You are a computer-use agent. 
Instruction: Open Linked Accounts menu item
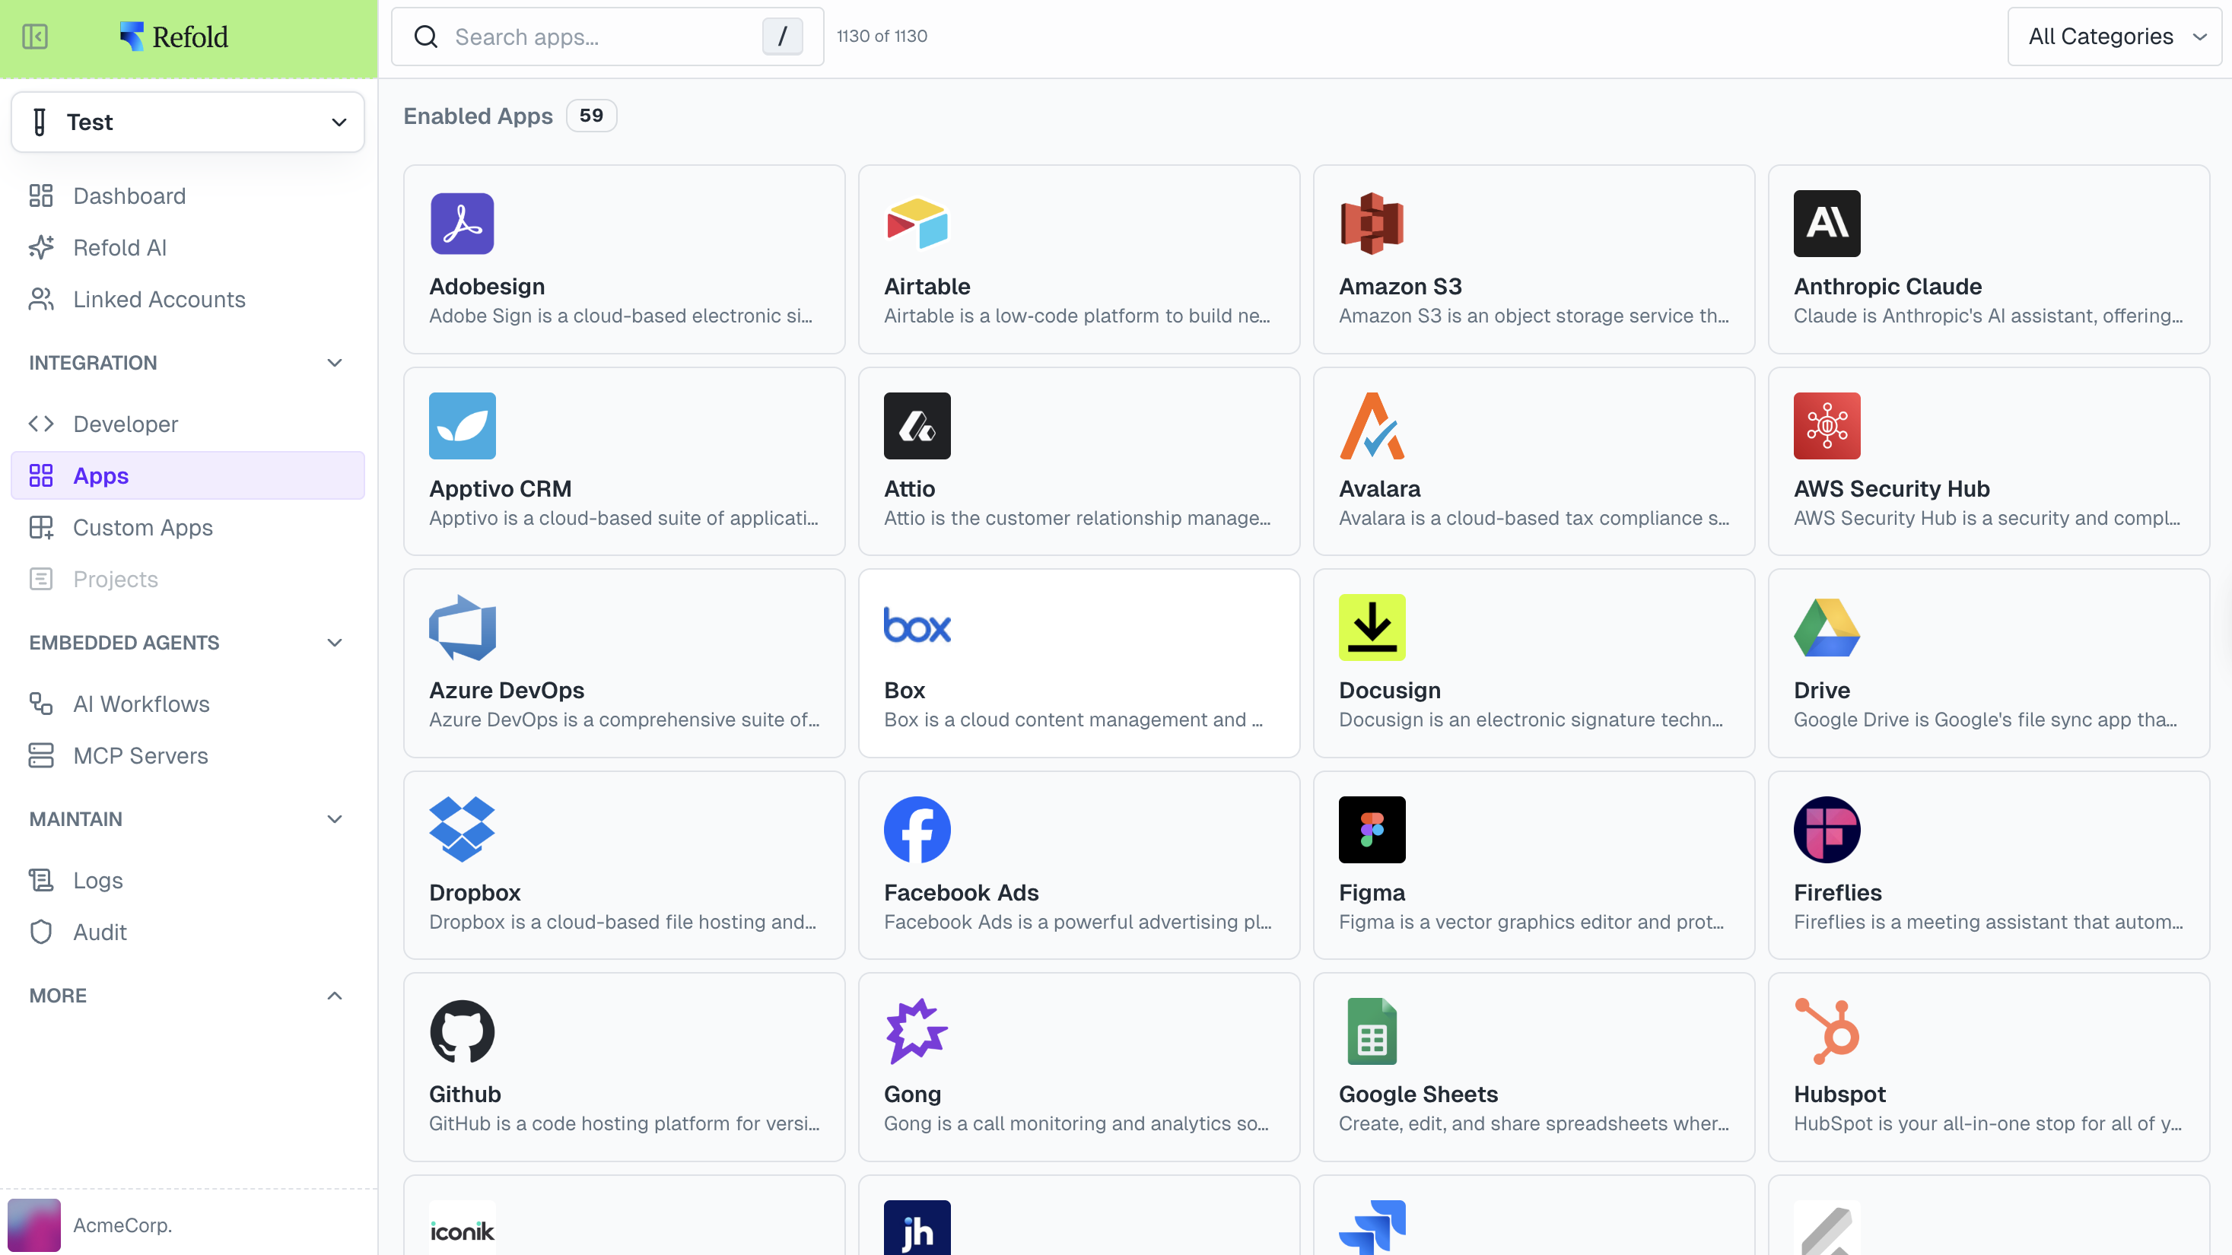[x=158, y=300]
